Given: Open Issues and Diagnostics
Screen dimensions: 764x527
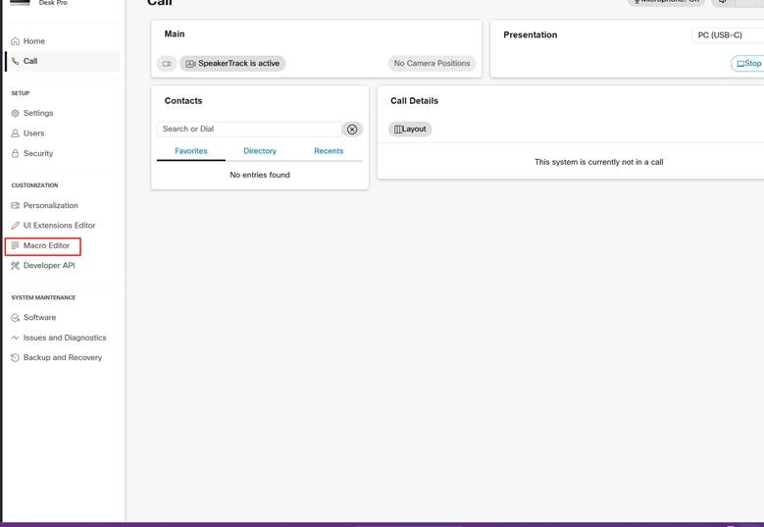Looking at the screenshot, I should pos(65,338).
